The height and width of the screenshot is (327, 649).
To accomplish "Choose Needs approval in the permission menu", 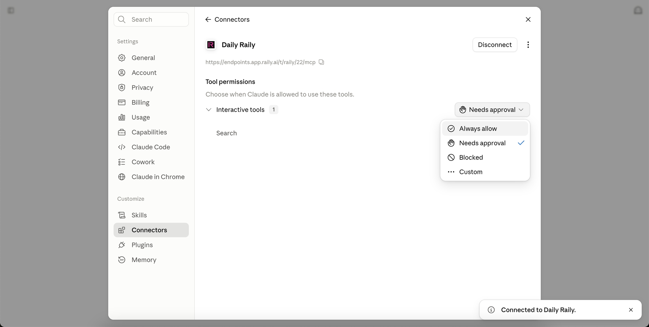I will [485, 143].
